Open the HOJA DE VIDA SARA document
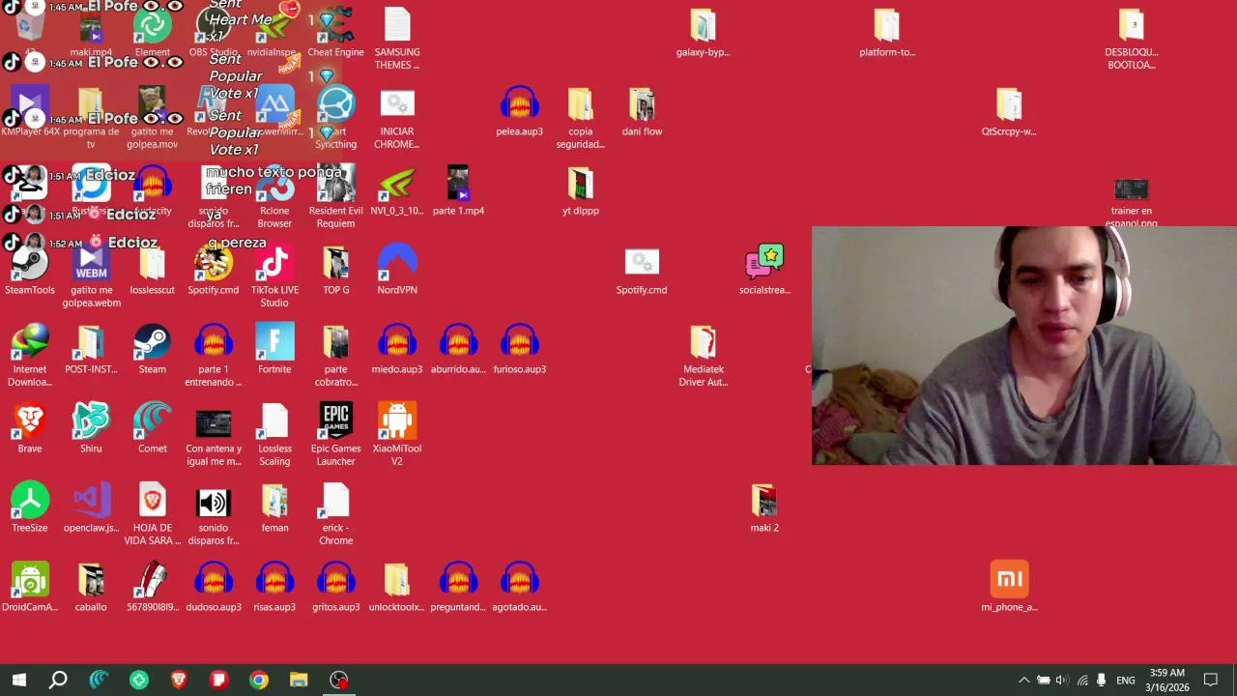Screen dimensions: 1237x696 [152, 514]
